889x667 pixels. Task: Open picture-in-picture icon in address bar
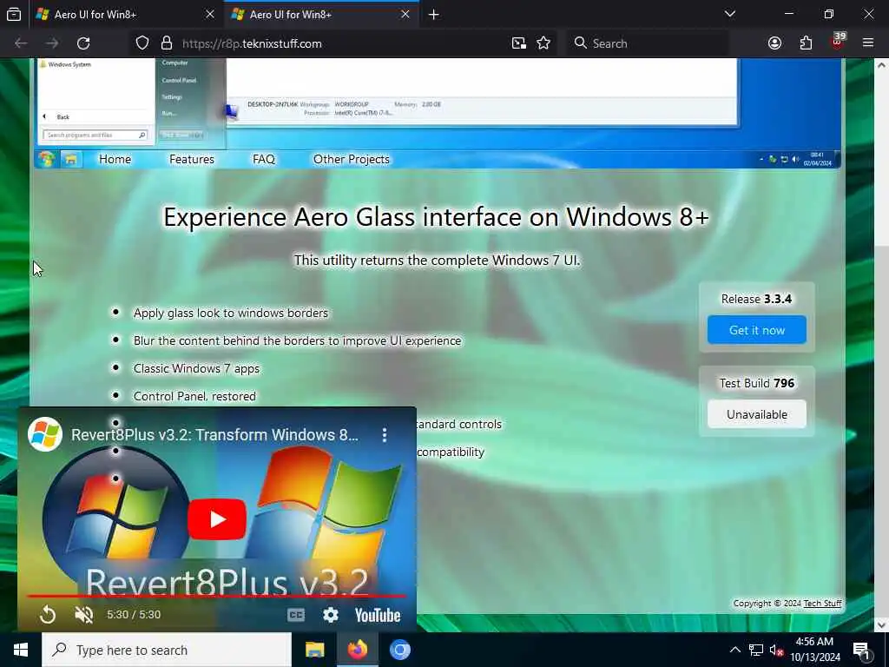click(x=519, y=43)
